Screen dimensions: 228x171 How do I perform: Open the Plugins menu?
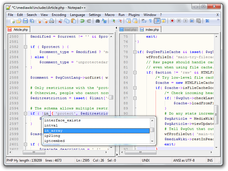(x=134, y=15)
